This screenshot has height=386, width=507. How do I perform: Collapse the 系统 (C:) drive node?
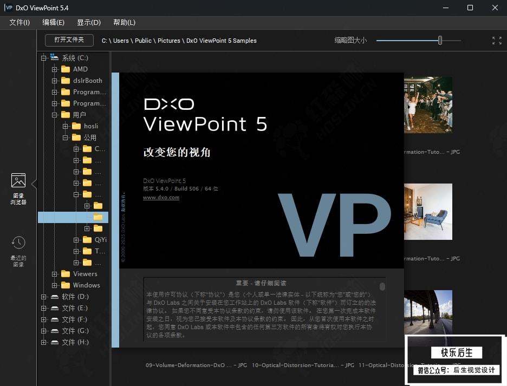tap(44, 58)
